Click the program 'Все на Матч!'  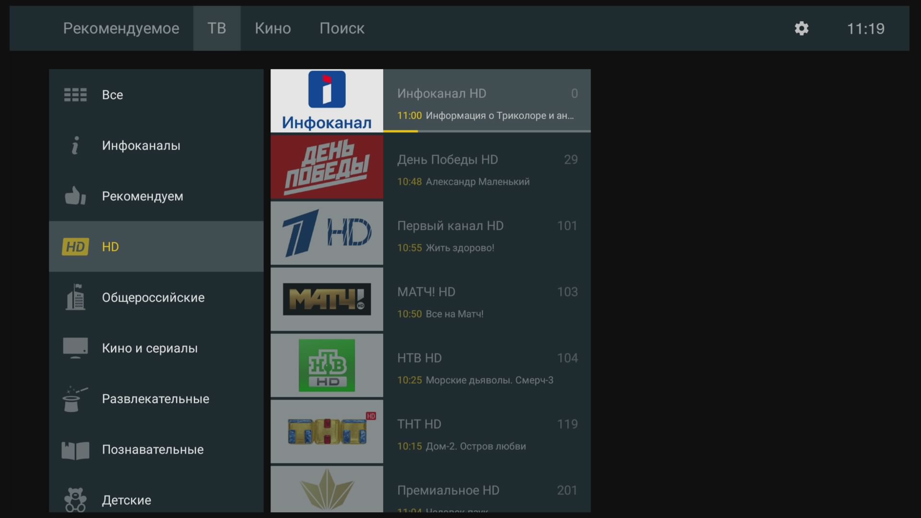[455, 314]
